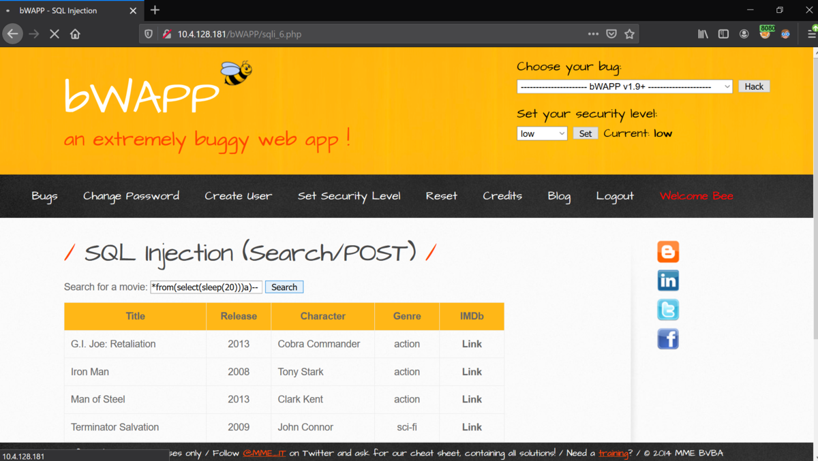The image size is (818, 461).
Task: Click the extension icon beside the proxy icon
Action: [x=786, y=34]
